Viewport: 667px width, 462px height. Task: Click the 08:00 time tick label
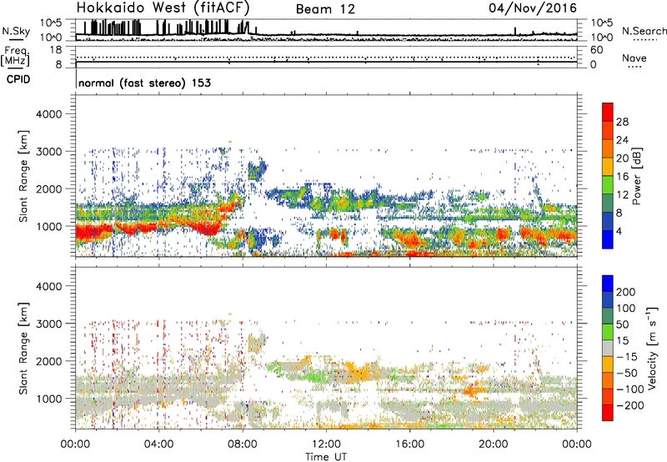click(243, 444)
